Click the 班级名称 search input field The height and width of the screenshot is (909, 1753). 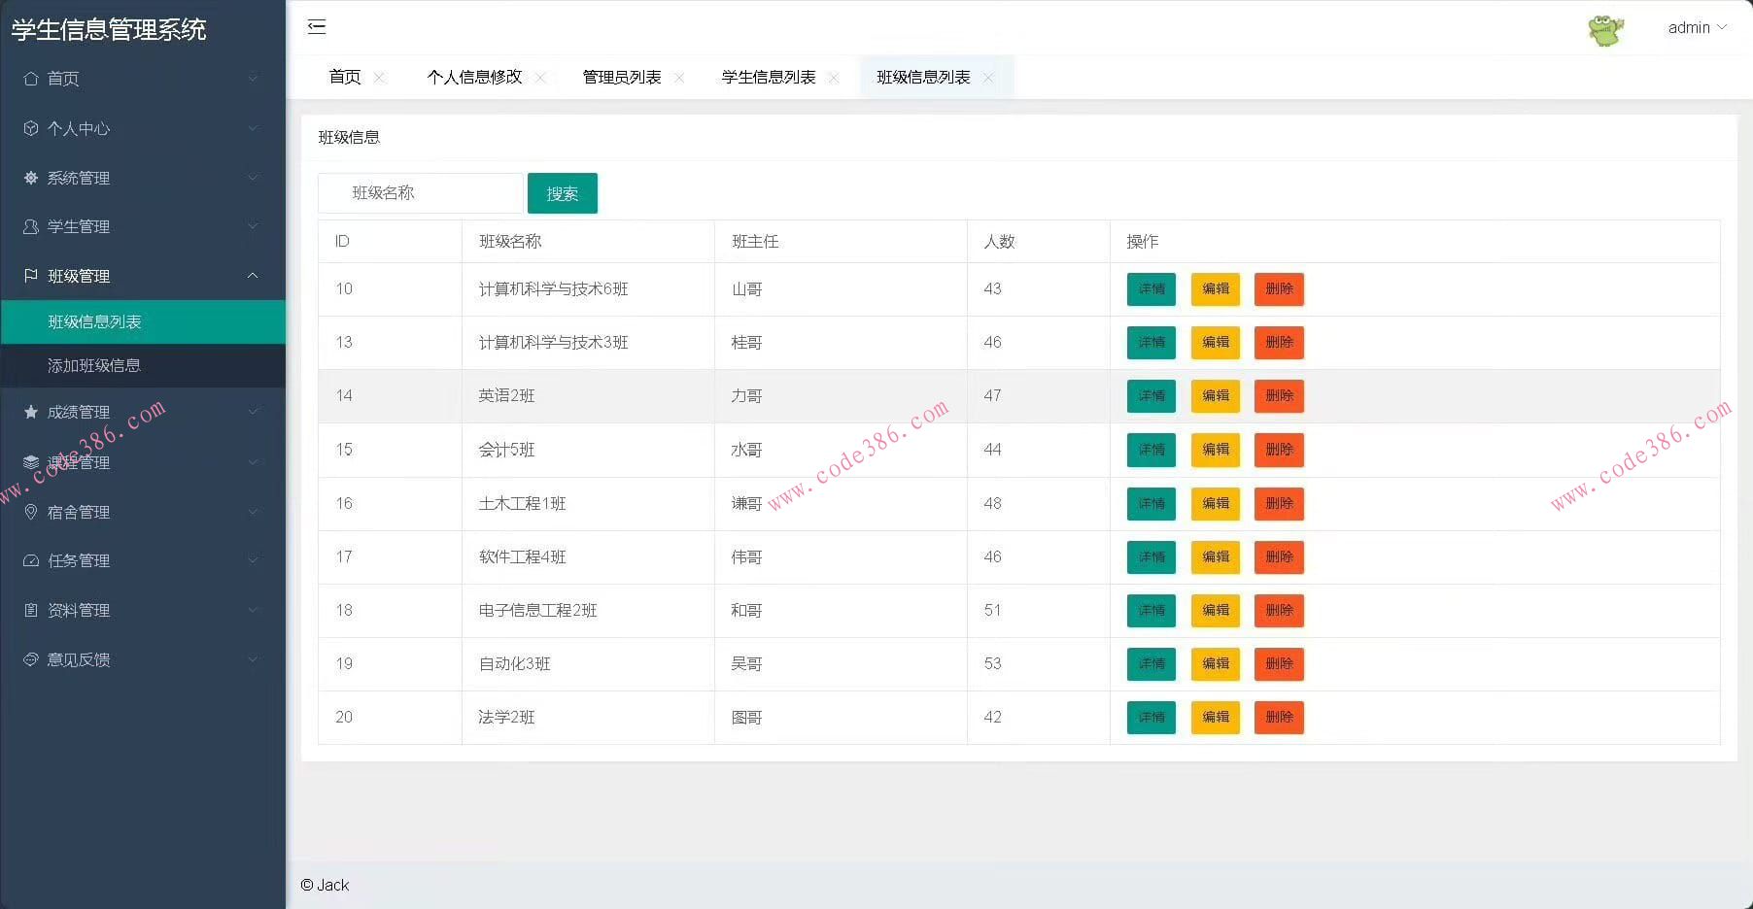point(420,192)
